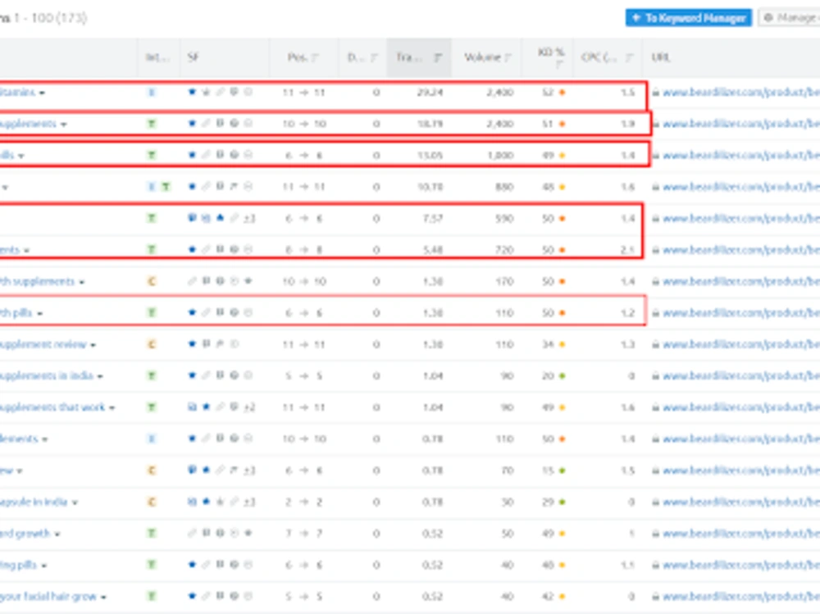Click the blue star SF icon in 'ing pills' row
The height and width of the screenshot is (614, 820).
pos(192,564)
